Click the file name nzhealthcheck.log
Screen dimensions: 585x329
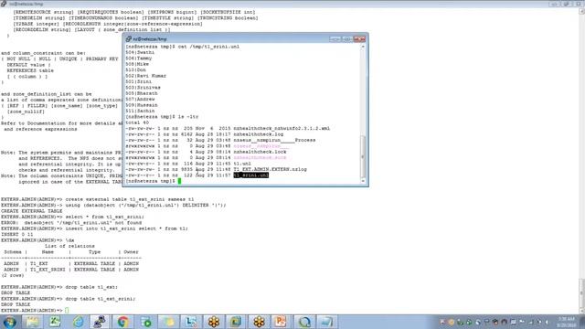(259, 134)
